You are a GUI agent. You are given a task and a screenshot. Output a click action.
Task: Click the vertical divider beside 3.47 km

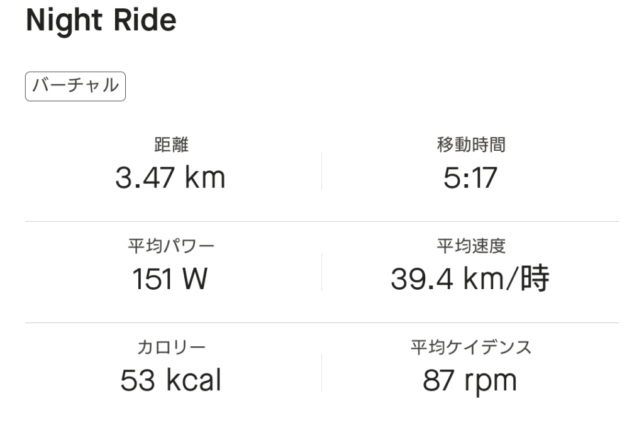point(321,170)
